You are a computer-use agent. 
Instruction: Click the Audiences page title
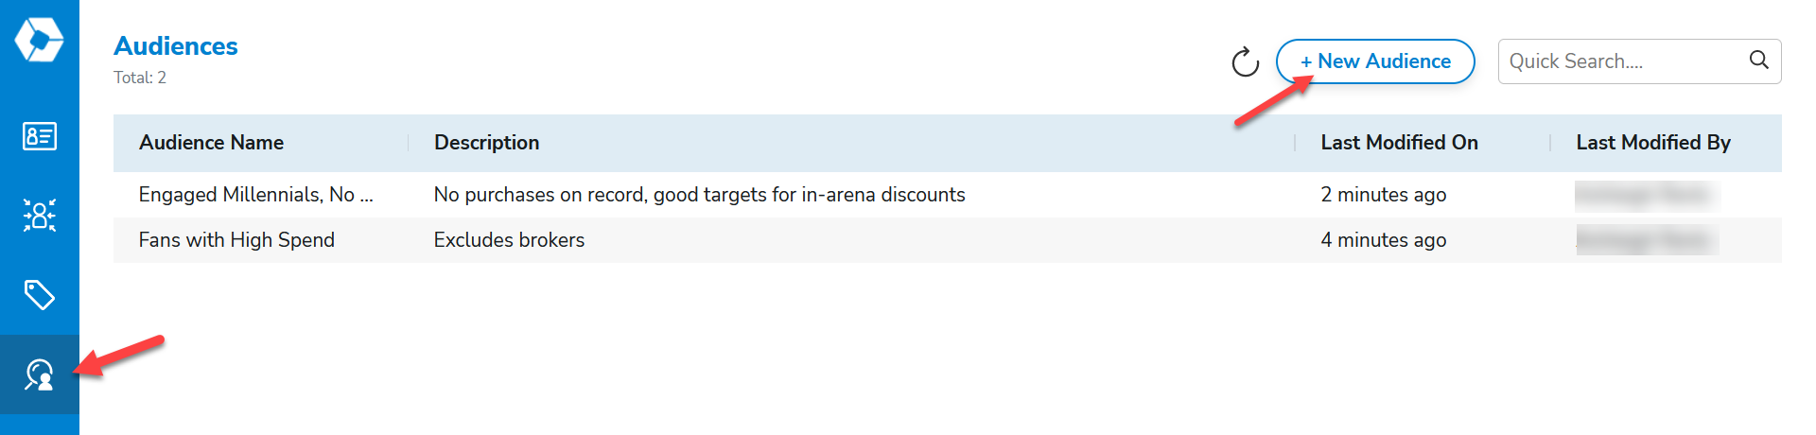point(176,46)
